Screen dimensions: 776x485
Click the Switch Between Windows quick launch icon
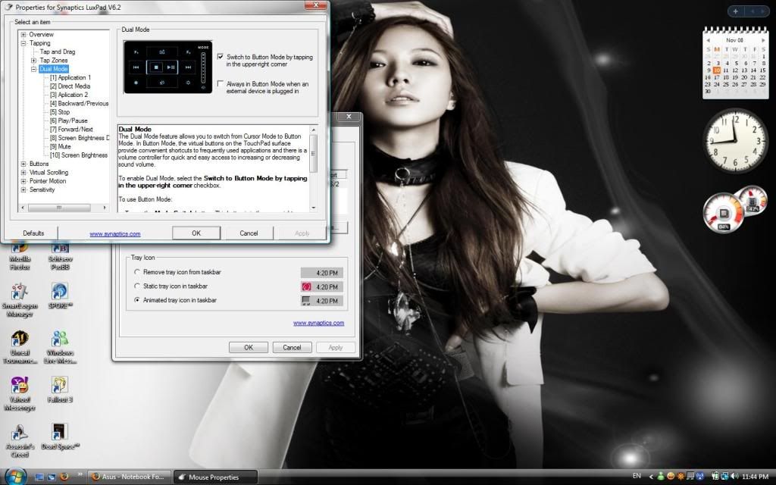tap(52, 477)
